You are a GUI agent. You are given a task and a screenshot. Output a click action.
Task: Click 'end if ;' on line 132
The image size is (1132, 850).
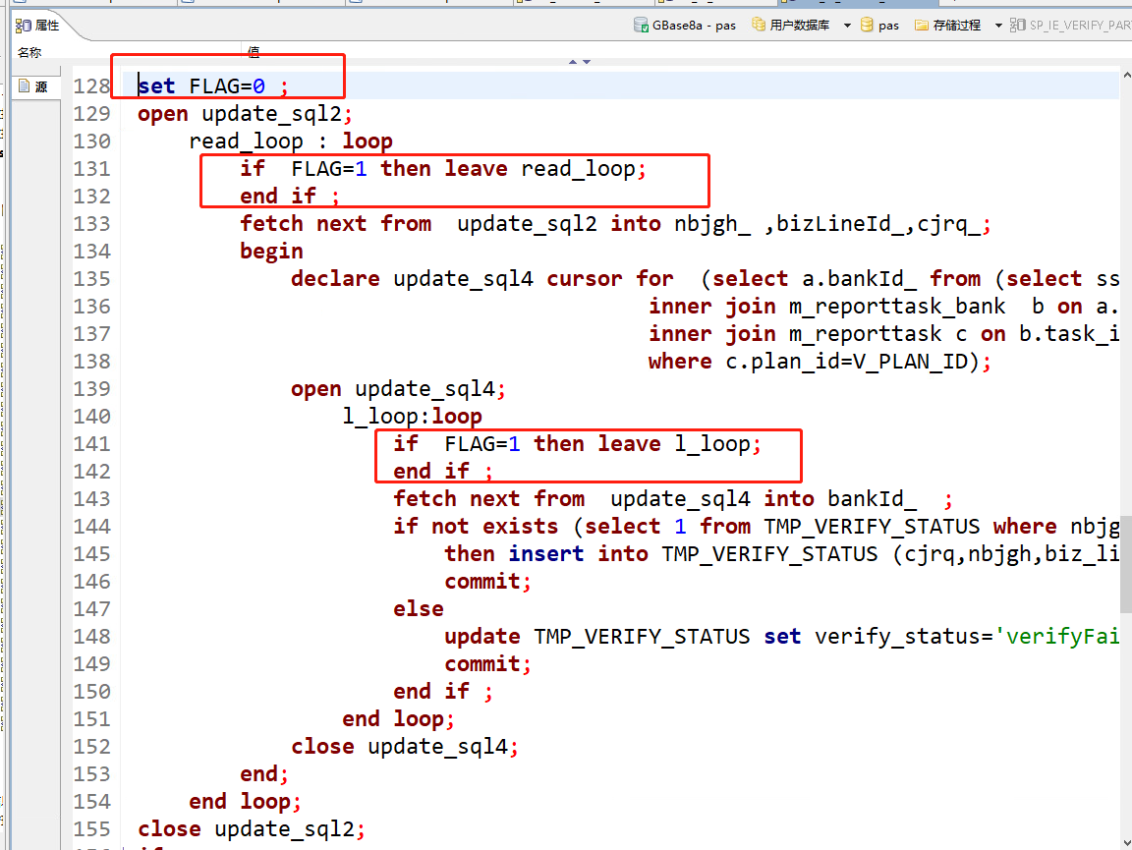point(290,196)
